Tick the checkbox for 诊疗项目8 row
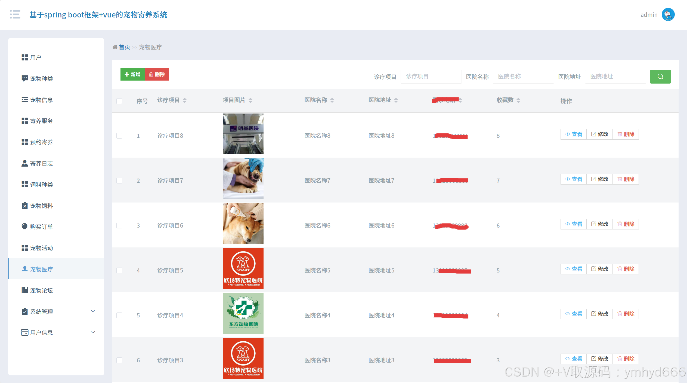 [119, 136]
